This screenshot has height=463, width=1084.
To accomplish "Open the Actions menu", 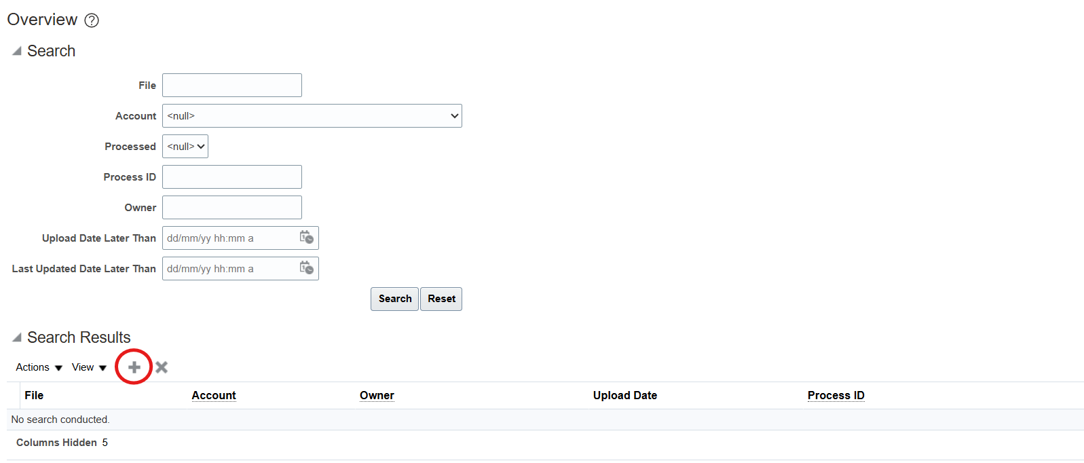I will click(x=39, y=367).
